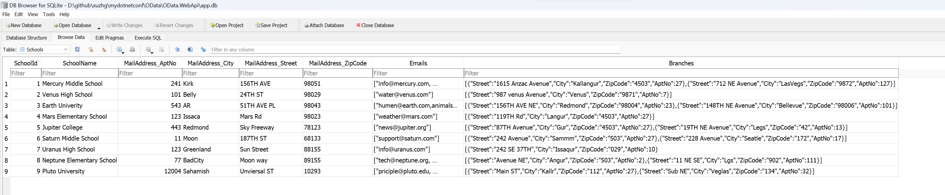Select the Earth University cell
The width and height of the screenshot is (945, 195).
[x=80, y=106]
